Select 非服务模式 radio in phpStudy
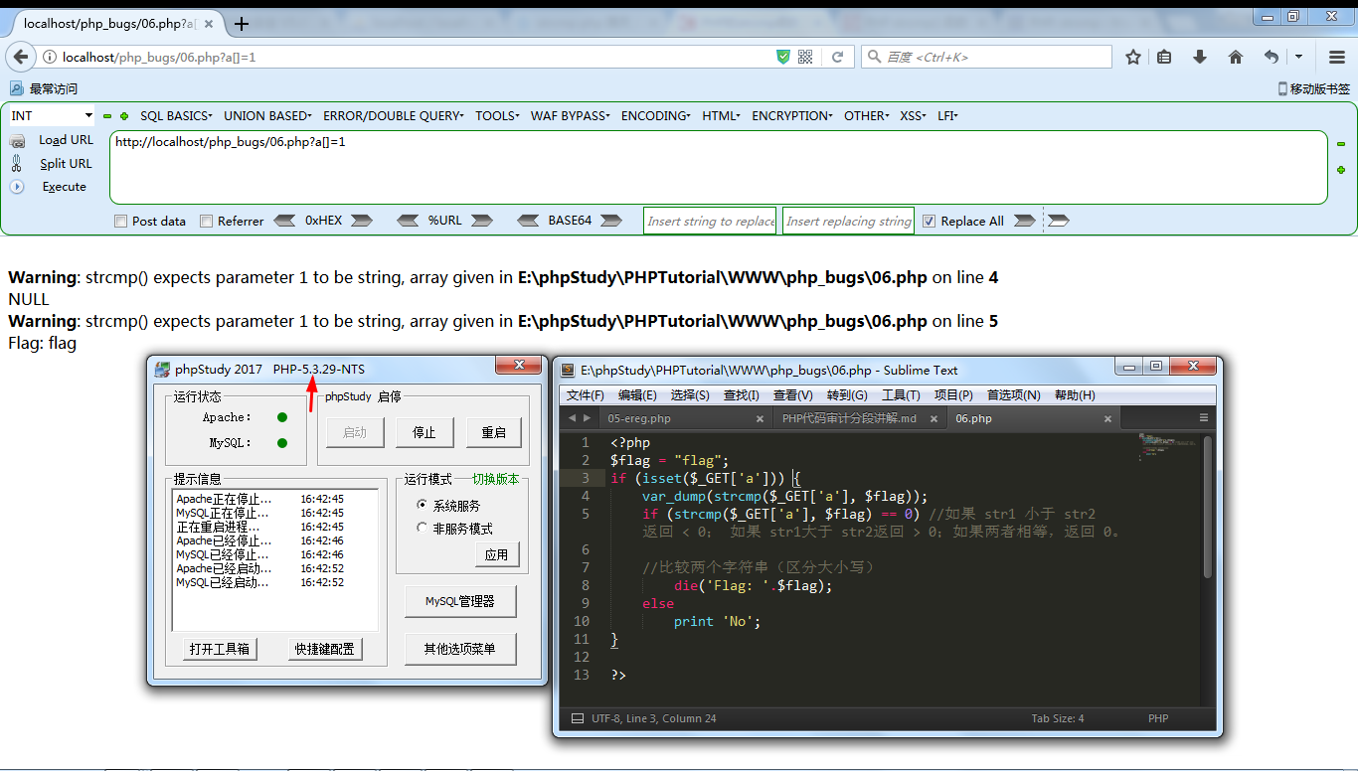This screenshot has width=1358, height=771. click(423, 528)
